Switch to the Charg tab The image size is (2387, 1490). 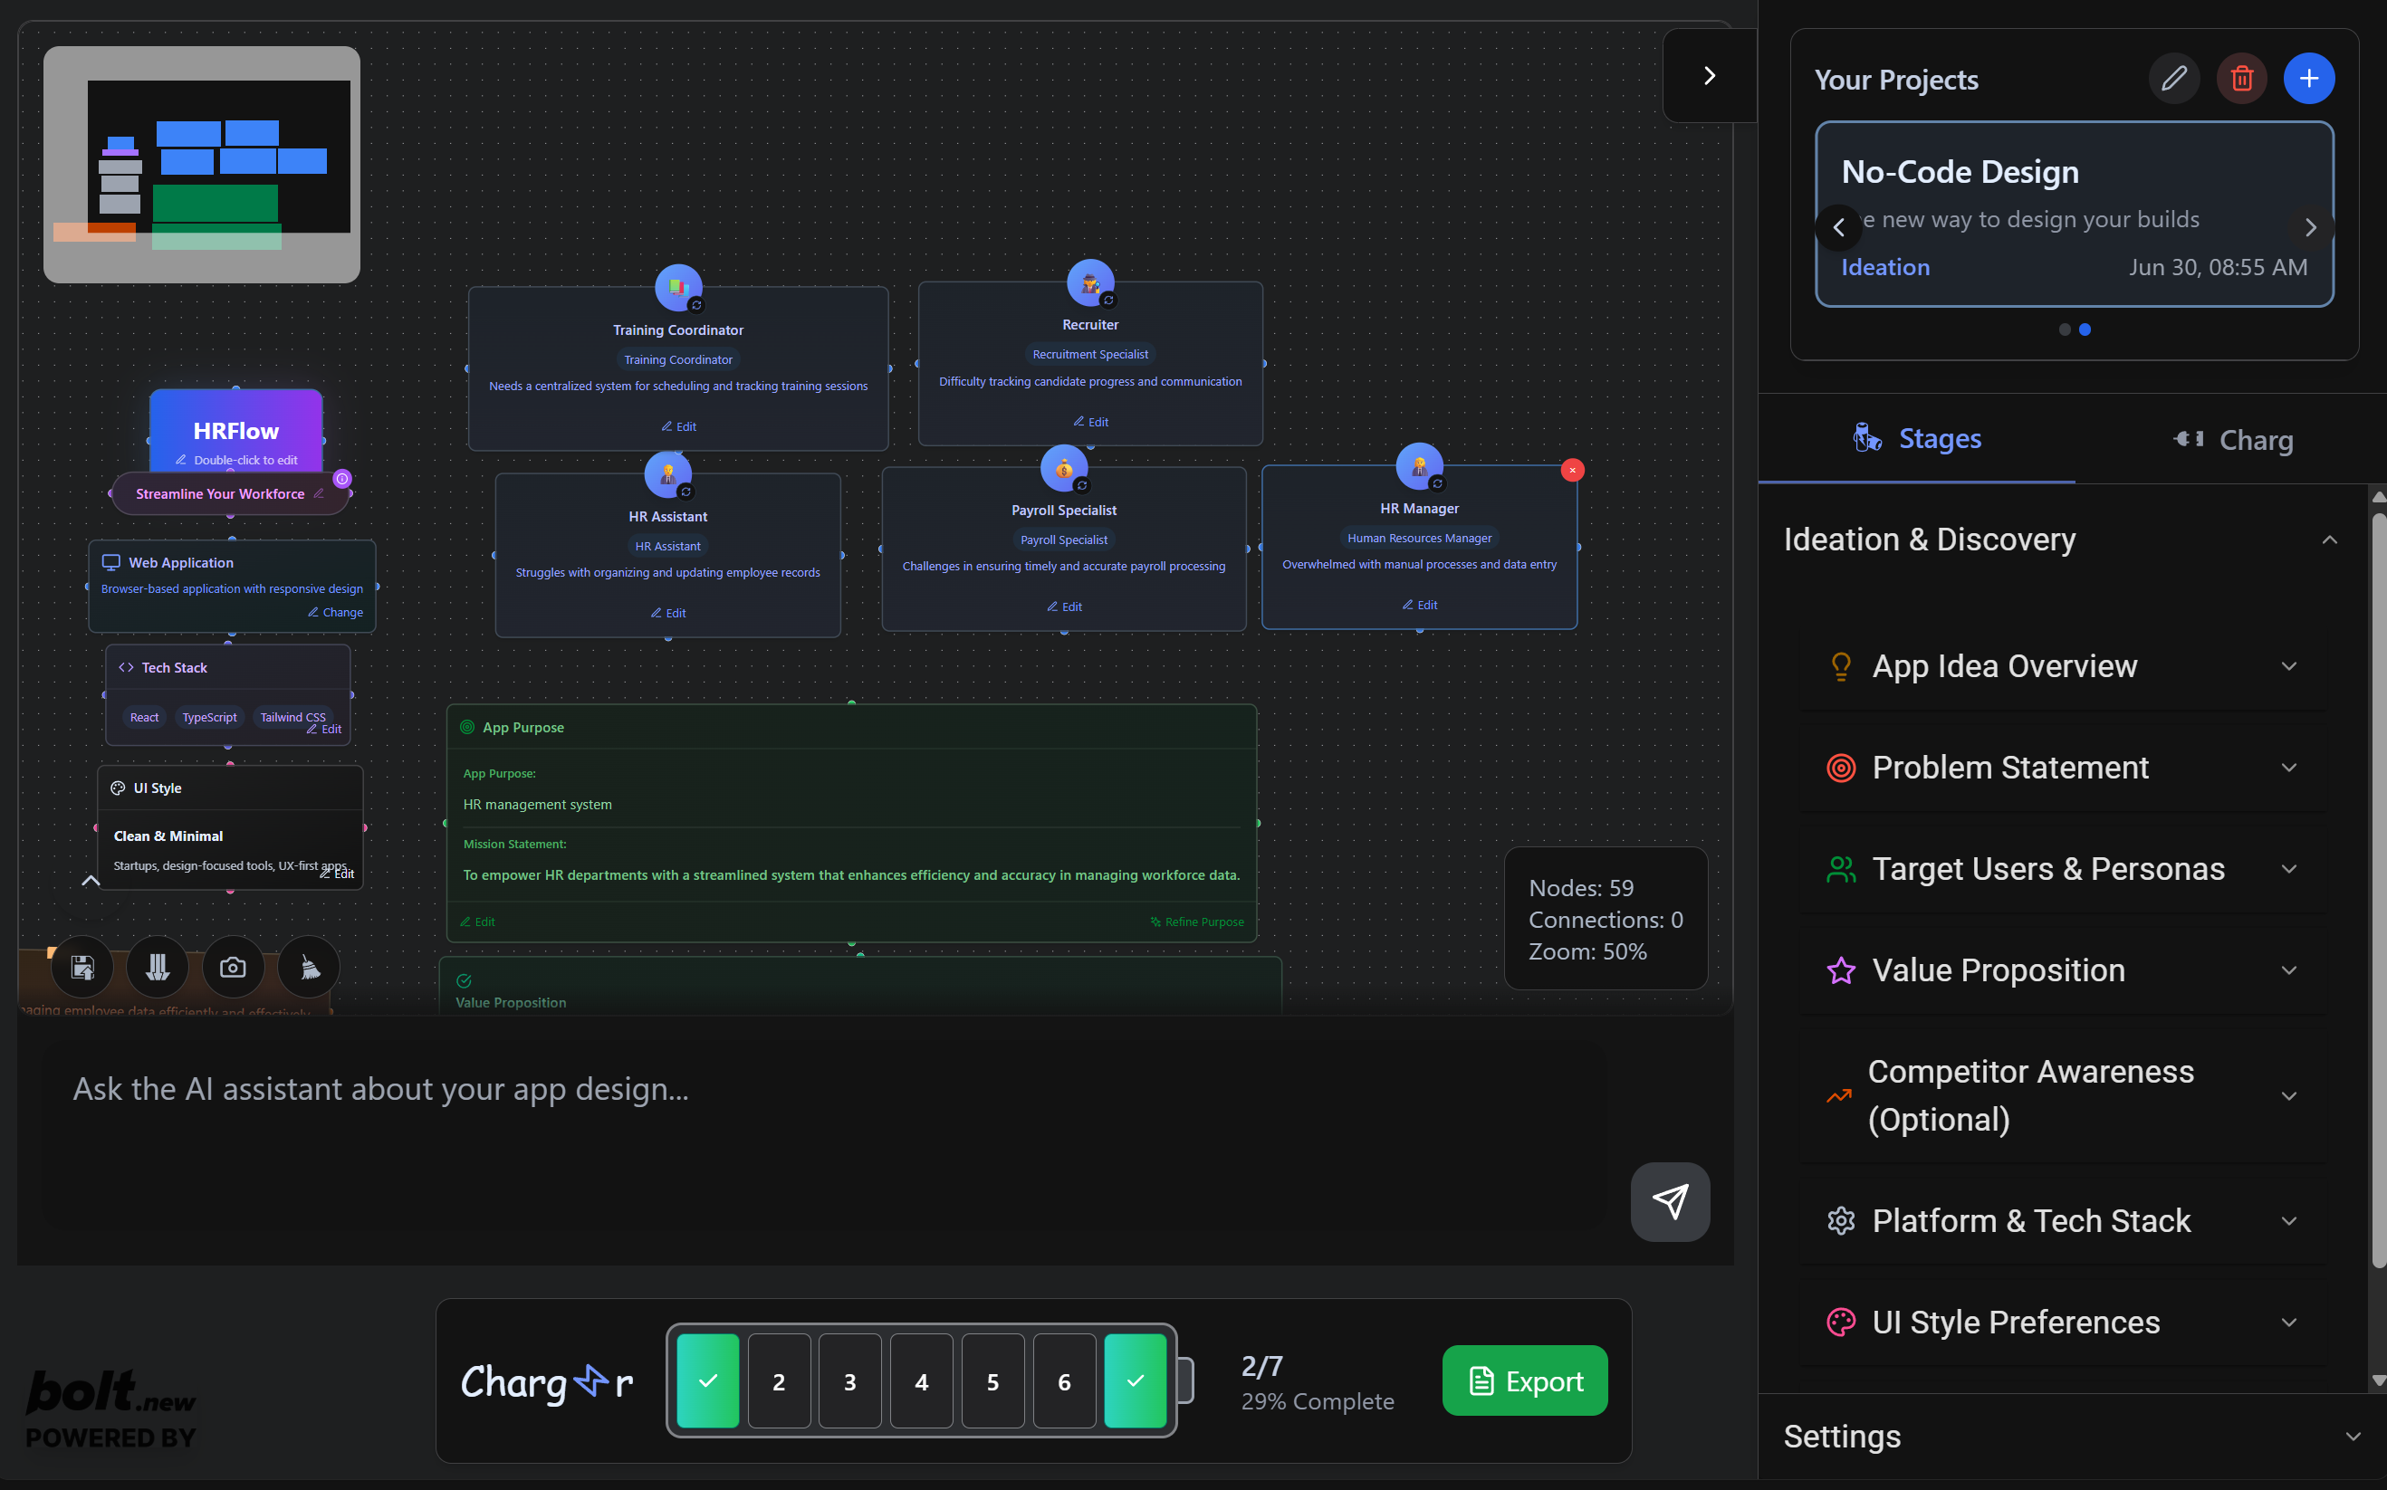2232,440
